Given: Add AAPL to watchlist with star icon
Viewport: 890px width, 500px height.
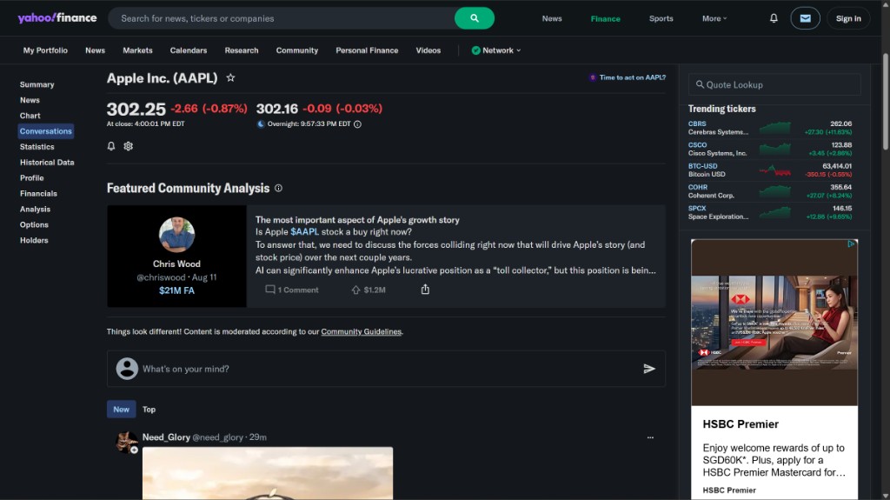Looking at the screenshot, I should pyautogui.click(x=230, y=78).
